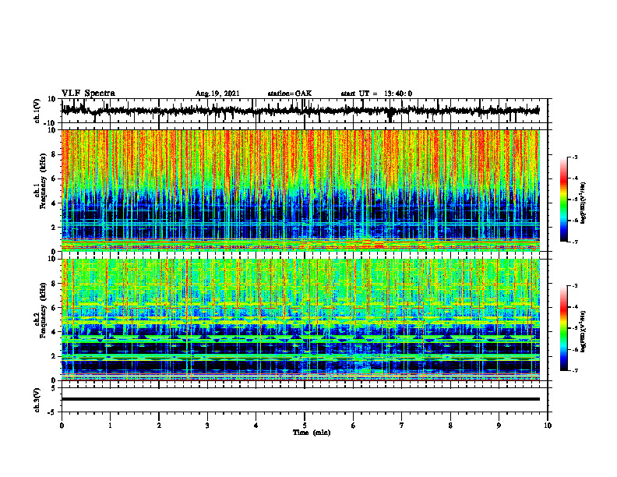The height and width of the screenshot is (477, 617).
Task: Click the ch.1 "Frequency (kHz)" axis label
Action: click(42, 181)
